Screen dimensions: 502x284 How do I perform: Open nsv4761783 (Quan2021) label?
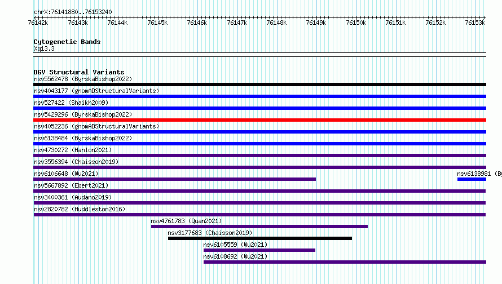pos(186,221)
